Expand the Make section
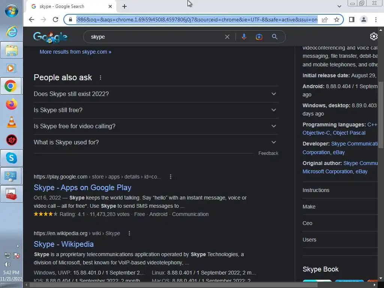Viewport: 384px width, 288px height. [x=340, y=207]
